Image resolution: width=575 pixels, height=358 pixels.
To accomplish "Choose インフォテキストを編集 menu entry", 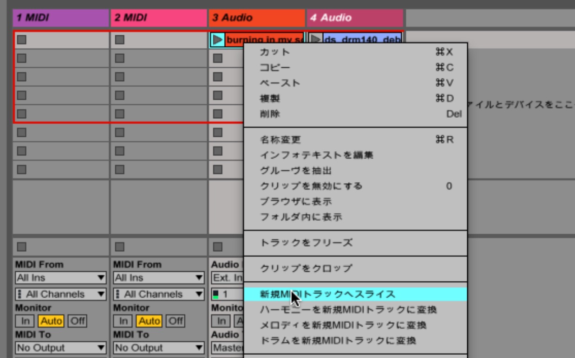I will [x=356, y=155].
